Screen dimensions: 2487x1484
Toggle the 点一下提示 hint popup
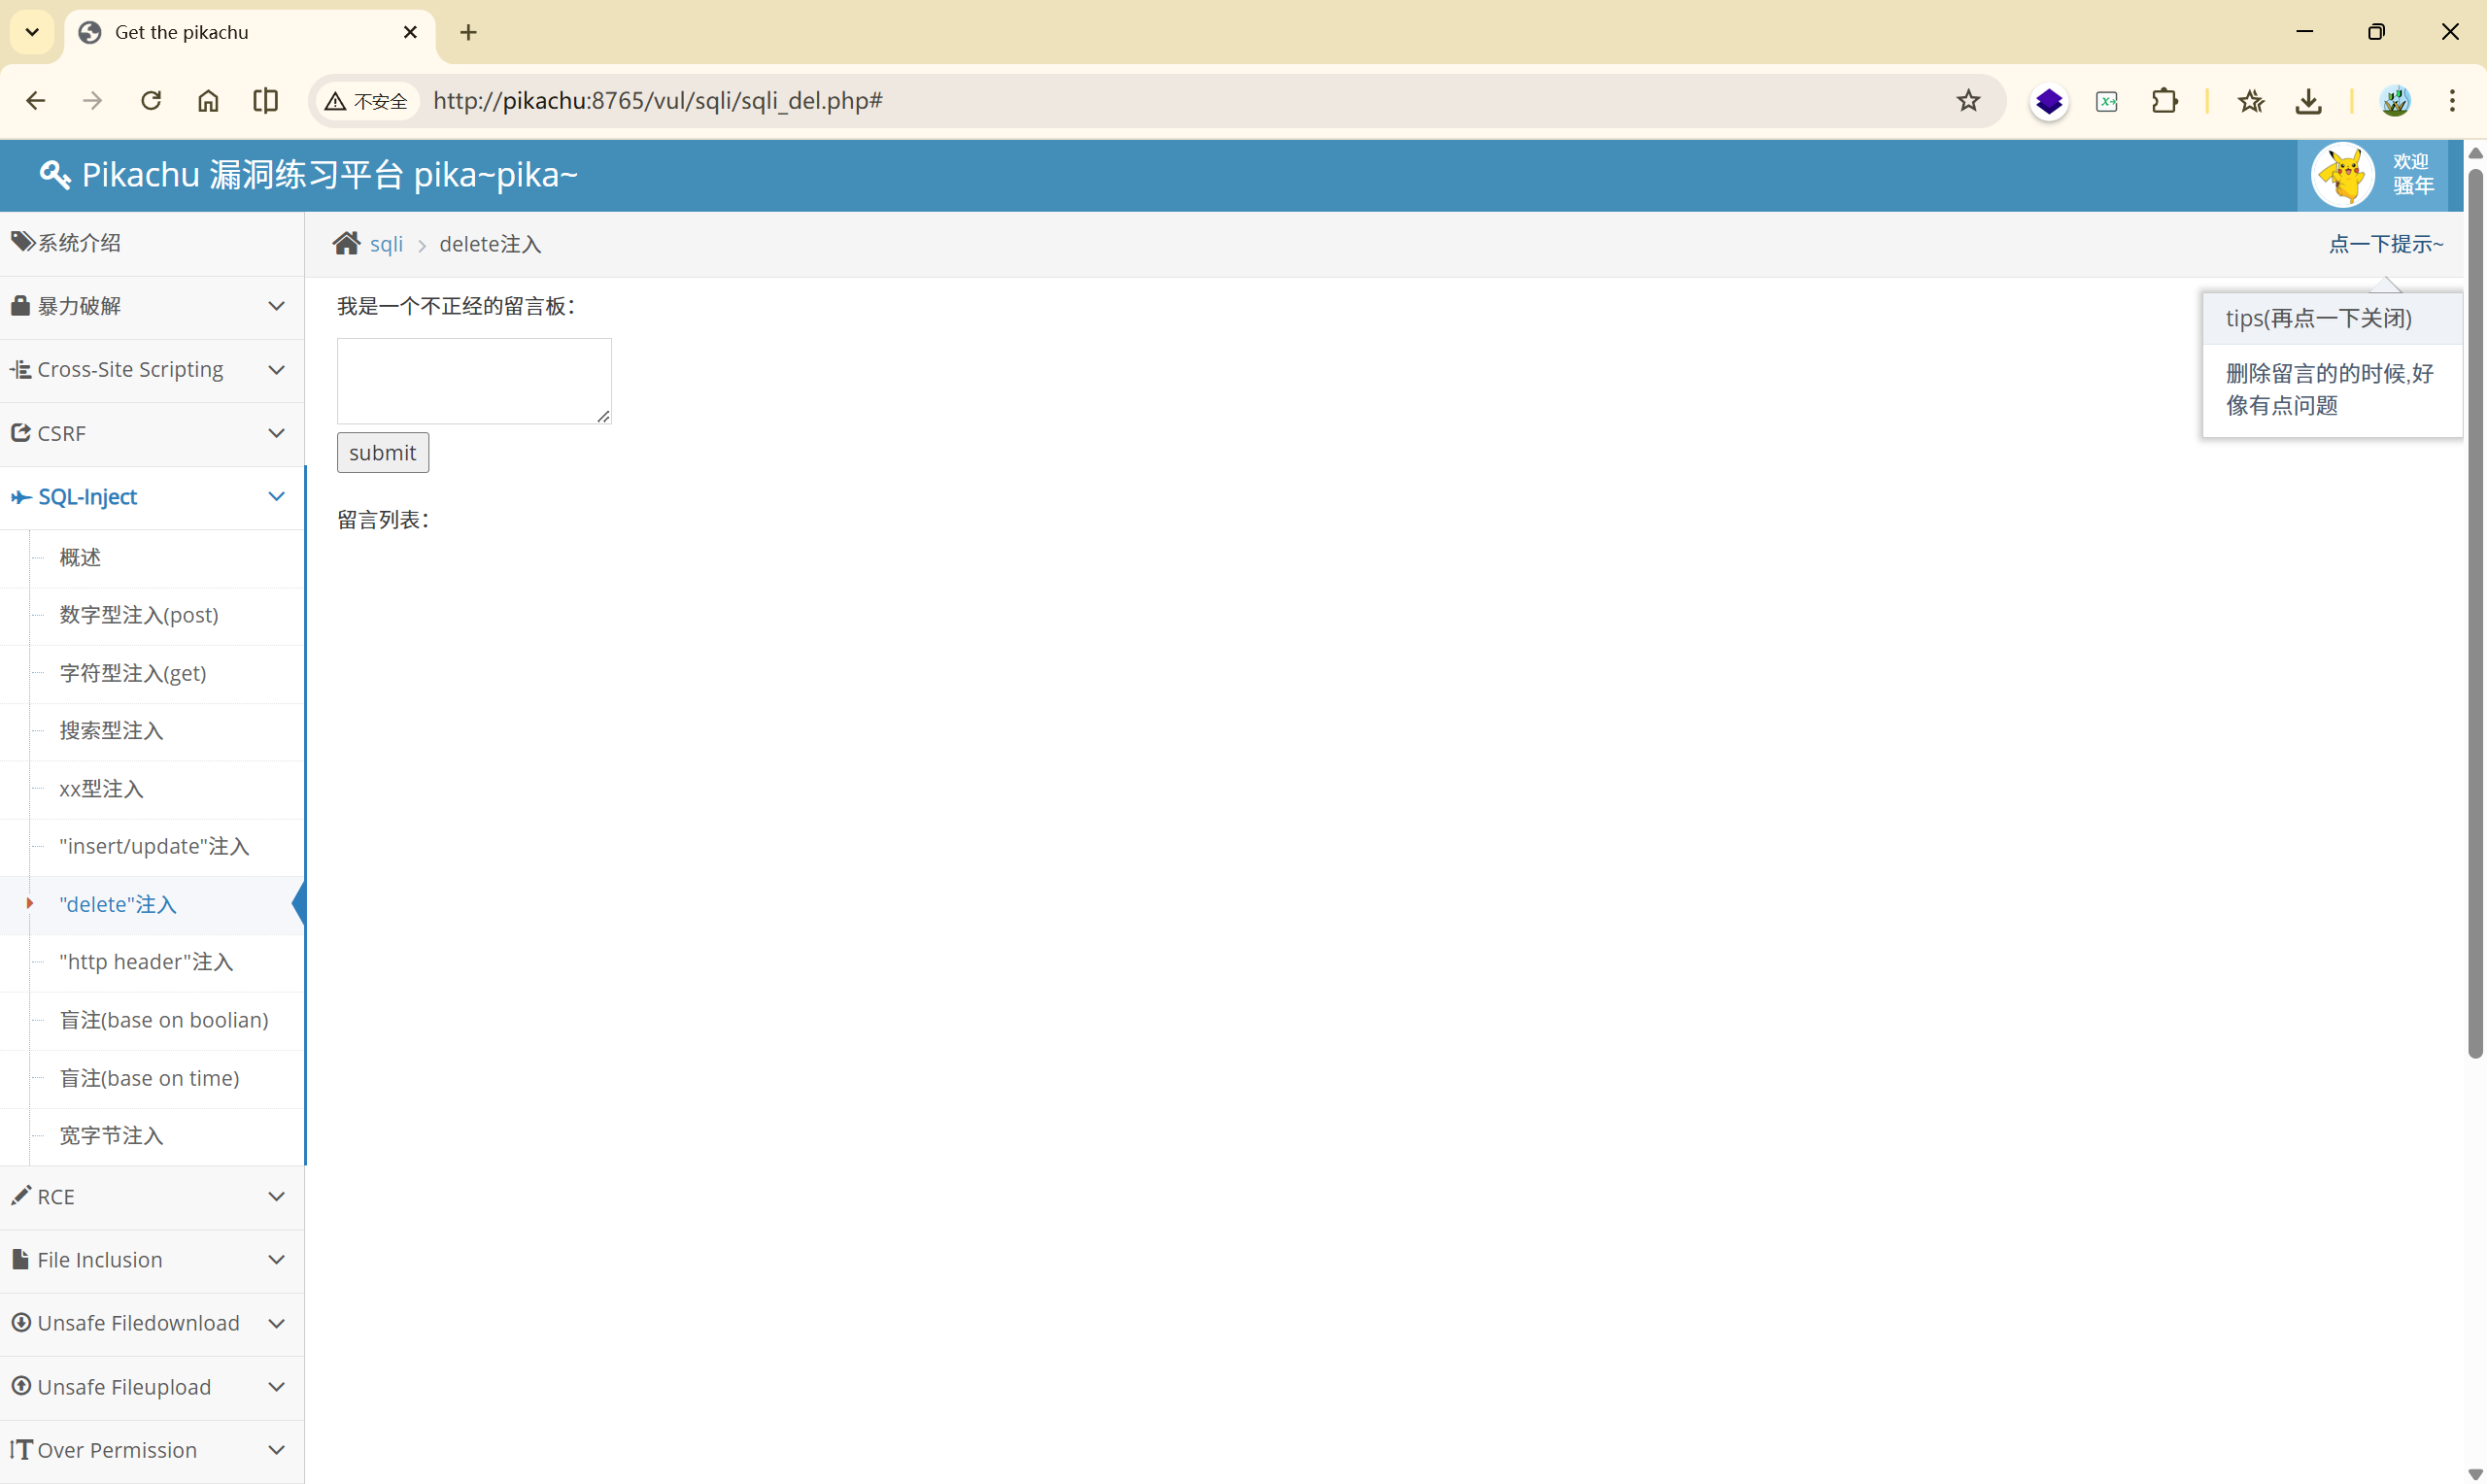tap(2385, 244)
